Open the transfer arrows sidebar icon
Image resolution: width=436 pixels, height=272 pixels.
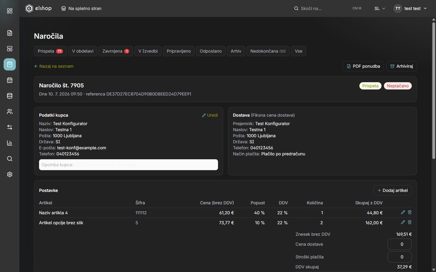coord(10,127)
